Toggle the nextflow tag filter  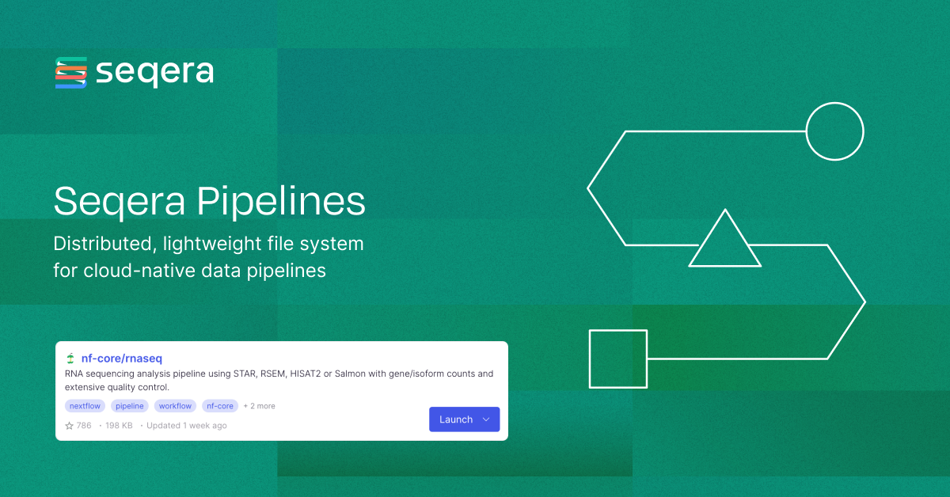85,405
